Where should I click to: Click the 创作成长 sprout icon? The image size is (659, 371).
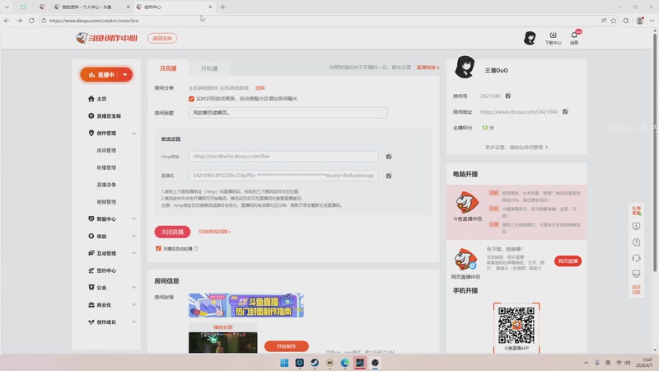[x=91, y=322]
